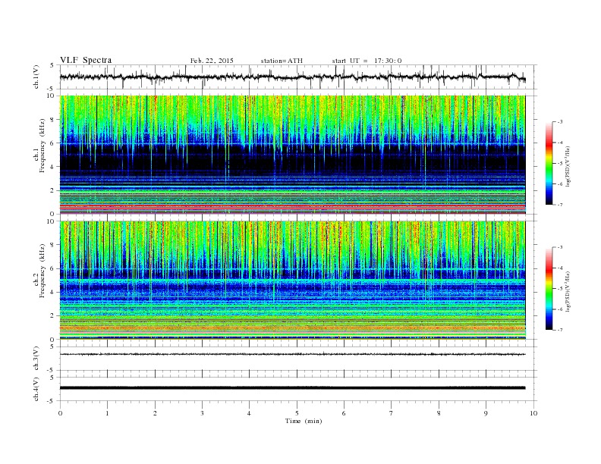This screenshot has height=464, width=601.
Task: Click time axis tick label "3"
Action: click(202, 413)
